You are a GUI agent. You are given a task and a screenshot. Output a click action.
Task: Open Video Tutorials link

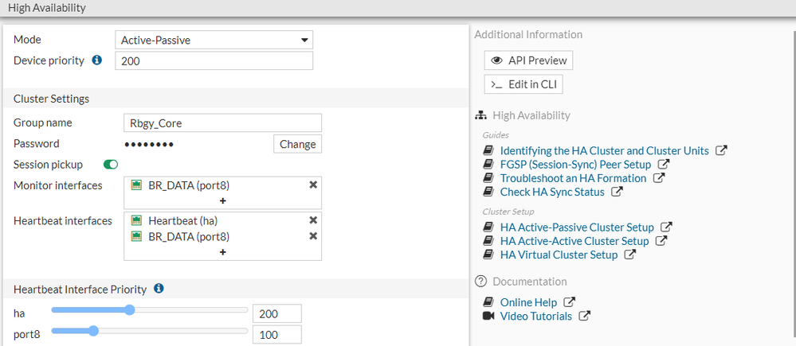[535, 316]
